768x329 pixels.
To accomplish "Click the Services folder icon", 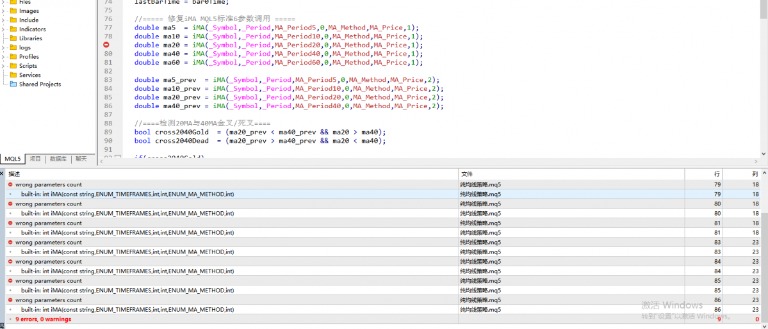I will point(13,75).
